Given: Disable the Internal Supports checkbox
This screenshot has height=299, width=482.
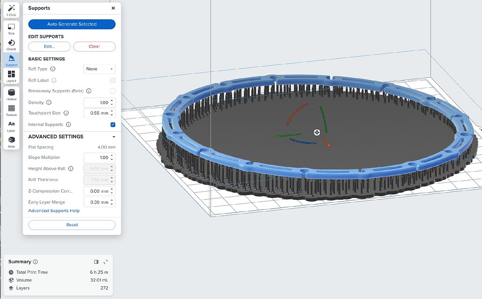Looking at the screenshot, I should click(x=112, y=124).
